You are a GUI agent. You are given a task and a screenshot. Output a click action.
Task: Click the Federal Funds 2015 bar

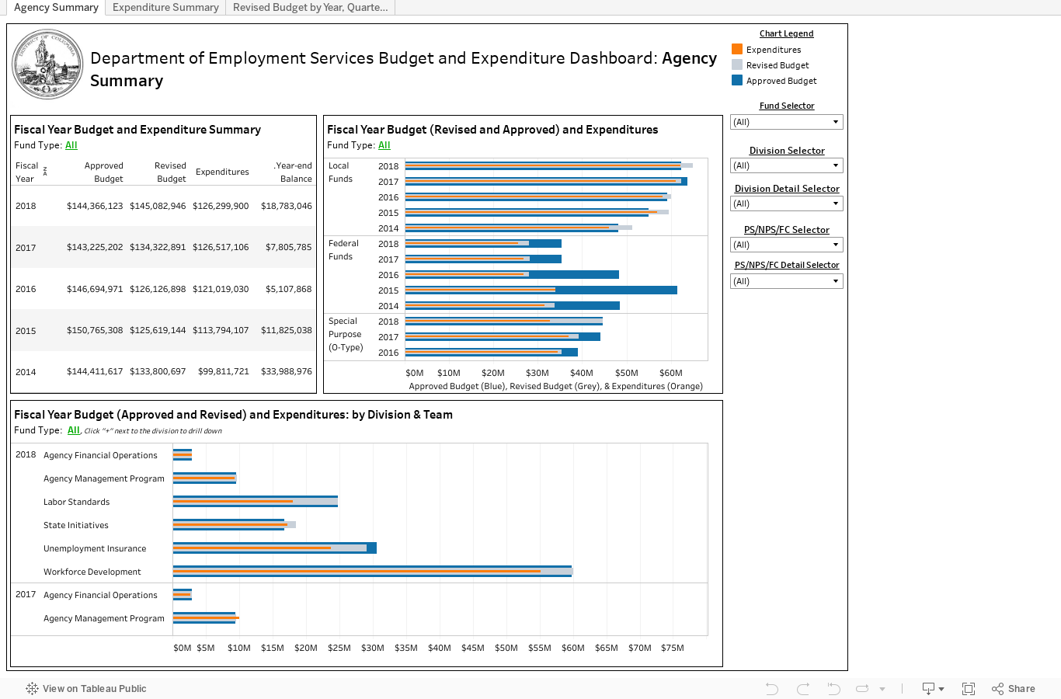[x=541, y=290]
